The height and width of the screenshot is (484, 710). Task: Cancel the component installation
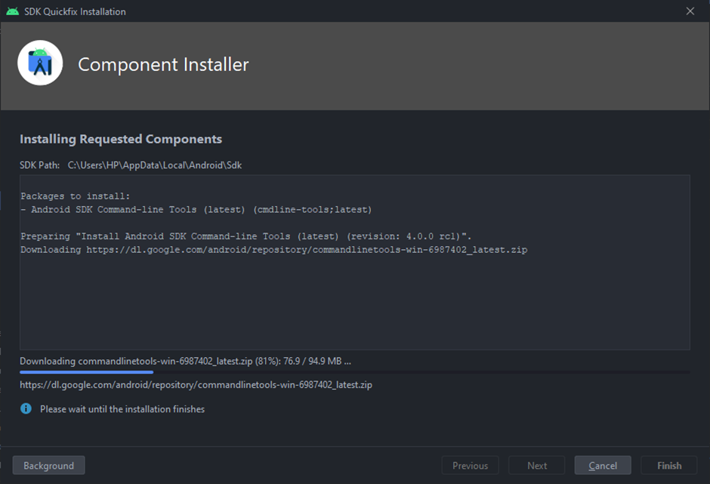coord(603,465)
